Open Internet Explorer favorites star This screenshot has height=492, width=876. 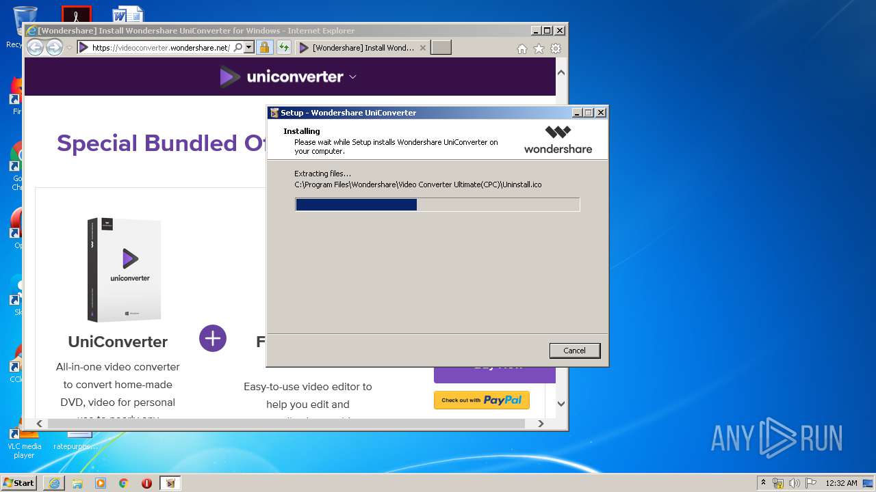coord(539,49)
